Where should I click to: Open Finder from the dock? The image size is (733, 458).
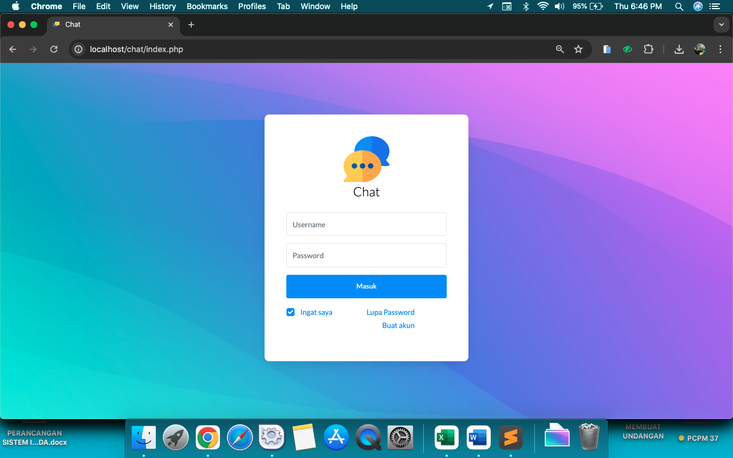[x=143, y=438]
